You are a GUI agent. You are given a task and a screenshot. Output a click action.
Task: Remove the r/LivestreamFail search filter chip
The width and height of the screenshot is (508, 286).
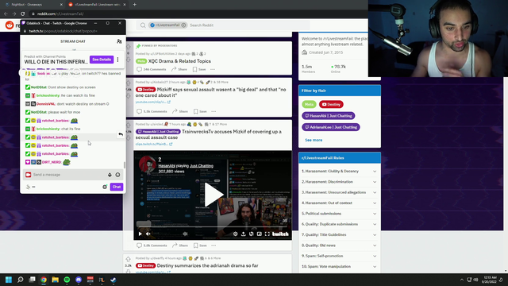pos(183,25)
